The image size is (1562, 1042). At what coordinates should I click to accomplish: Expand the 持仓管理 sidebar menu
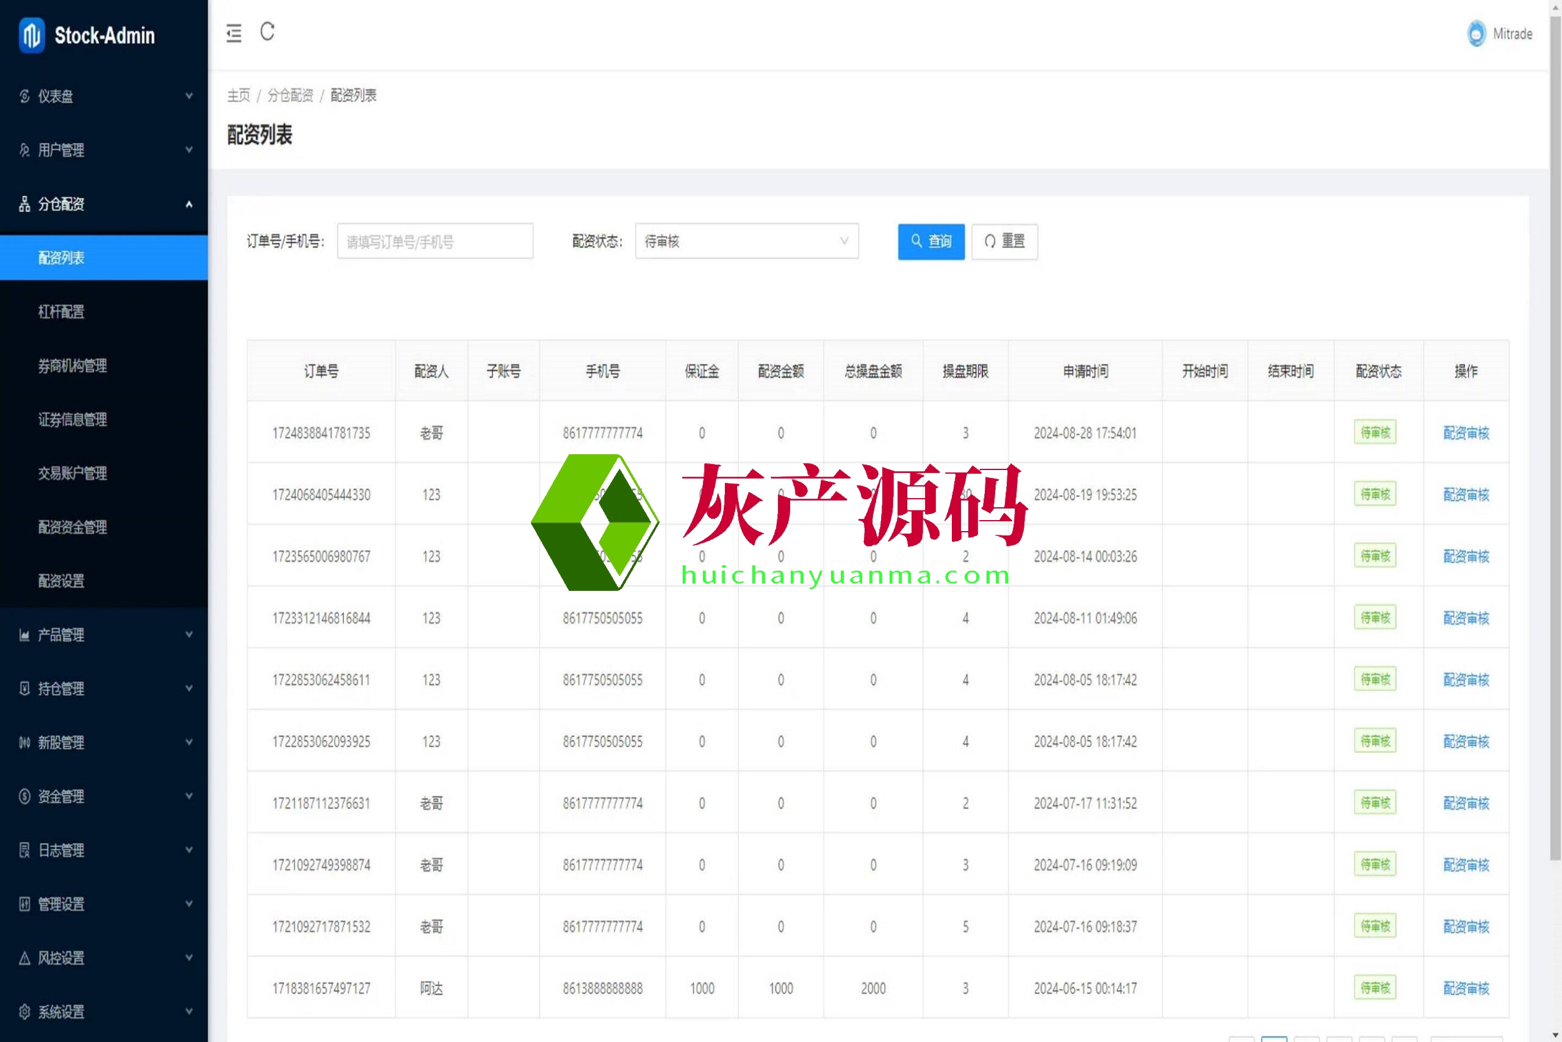click(x=104, y=689)
